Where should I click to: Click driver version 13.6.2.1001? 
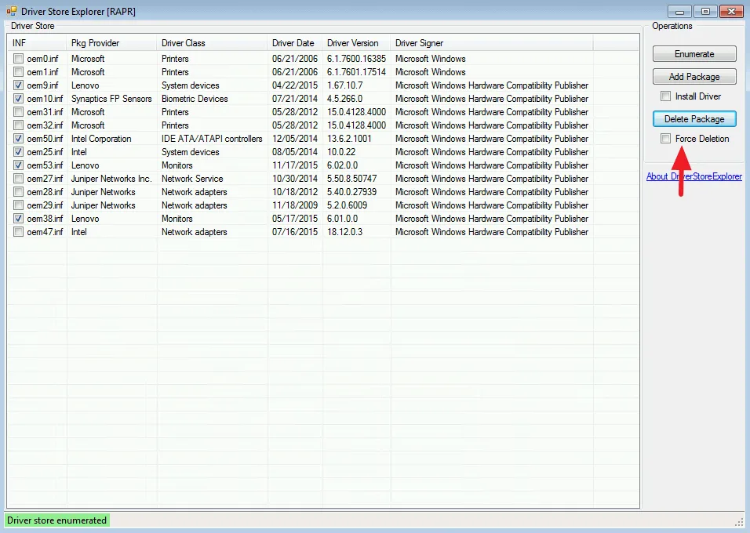(x=349, y=139)
